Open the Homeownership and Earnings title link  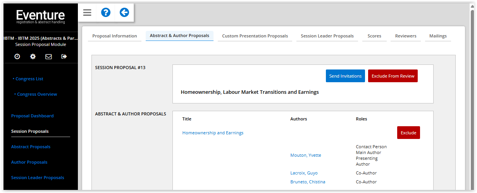click(x=213, y=133)
